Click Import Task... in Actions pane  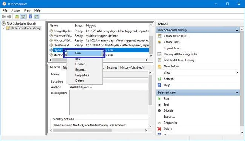(173, 48)
